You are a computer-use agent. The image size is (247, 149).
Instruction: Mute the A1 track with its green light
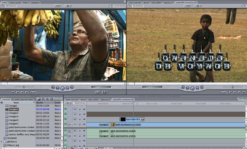coord(65,131)
